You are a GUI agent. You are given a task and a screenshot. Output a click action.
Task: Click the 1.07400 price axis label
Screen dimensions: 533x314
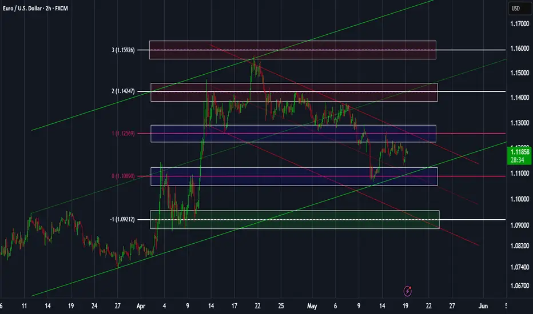519,267
